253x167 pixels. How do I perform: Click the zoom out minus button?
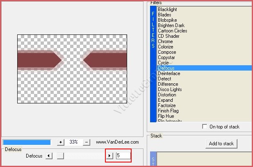[x=87, y=142]
